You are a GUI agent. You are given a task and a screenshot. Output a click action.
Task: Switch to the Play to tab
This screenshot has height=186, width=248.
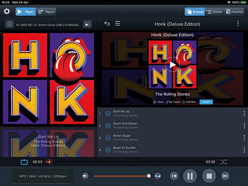point(46,12)
